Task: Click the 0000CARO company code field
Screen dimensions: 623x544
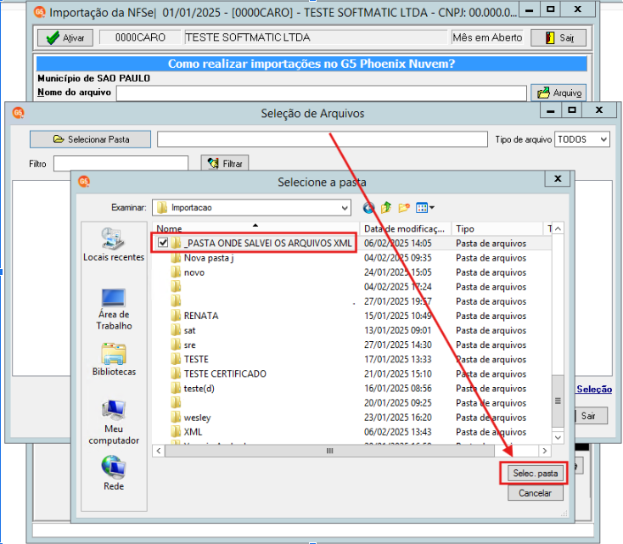Action: click(x=140, y=37)
